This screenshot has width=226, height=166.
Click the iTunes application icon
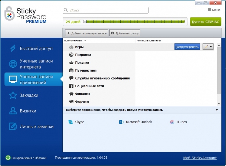172,122
